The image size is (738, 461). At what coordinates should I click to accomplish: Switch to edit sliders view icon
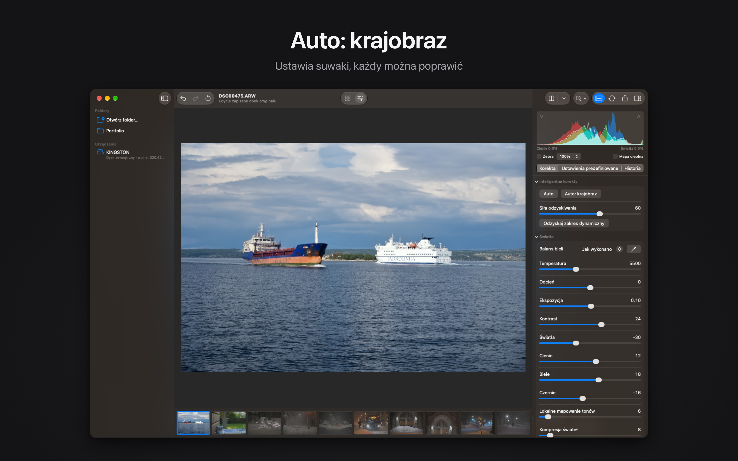click(x=360, y=98)
